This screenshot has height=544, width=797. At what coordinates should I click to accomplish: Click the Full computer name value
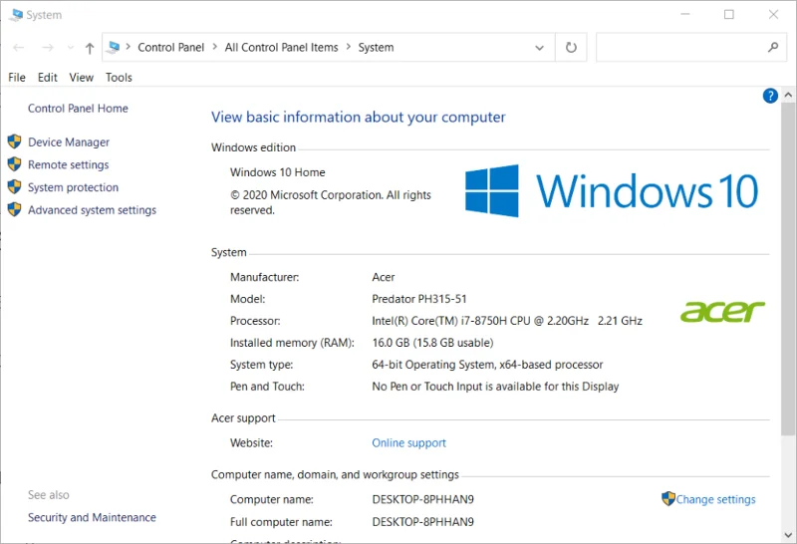click(x=422, y=522)
